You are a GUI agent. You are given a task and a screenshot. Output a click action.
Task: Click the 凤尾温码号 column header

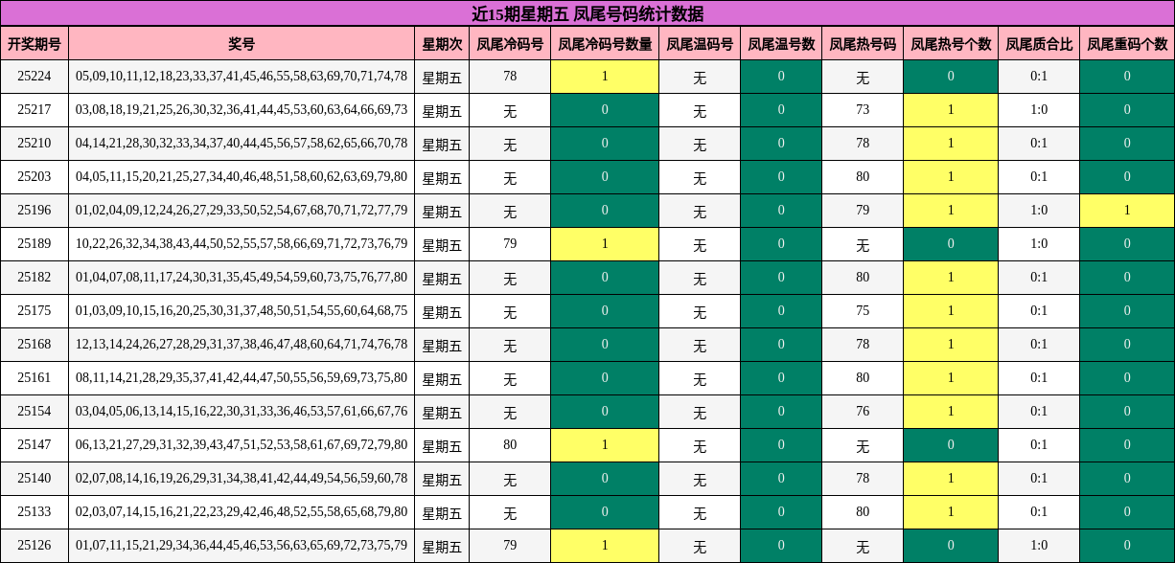coord(700,43)
